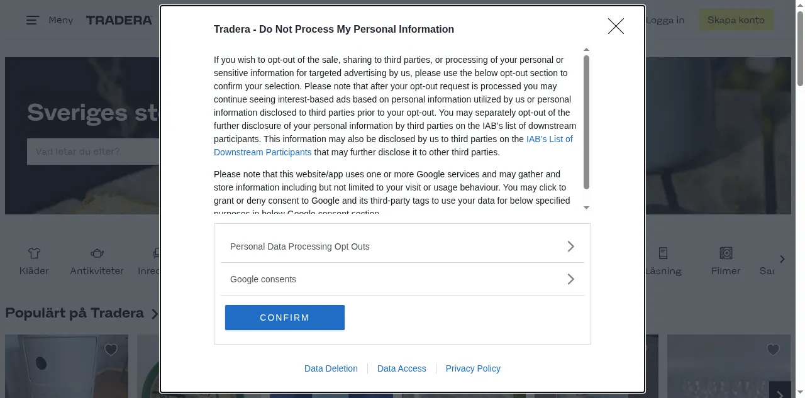Click the Skapa konto button
This screenshot has width=805, height=398.
(736, 20)
